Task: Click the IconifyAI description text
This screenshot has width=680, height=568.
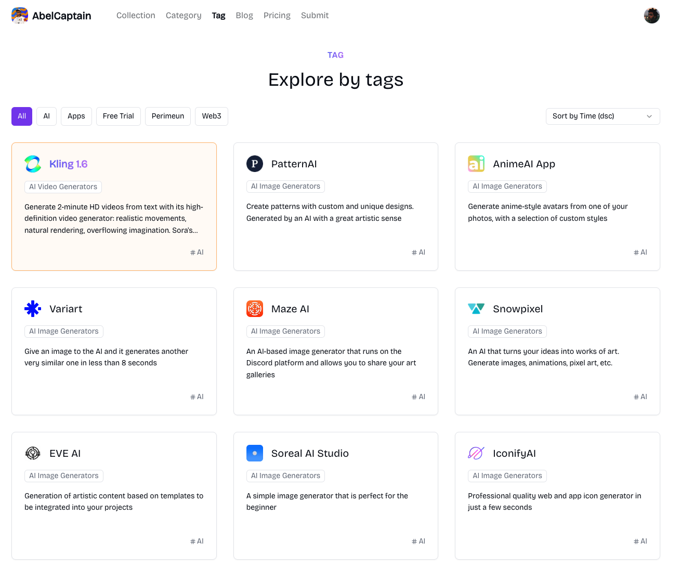Action: pyautogui.click(x=555, y=501)
